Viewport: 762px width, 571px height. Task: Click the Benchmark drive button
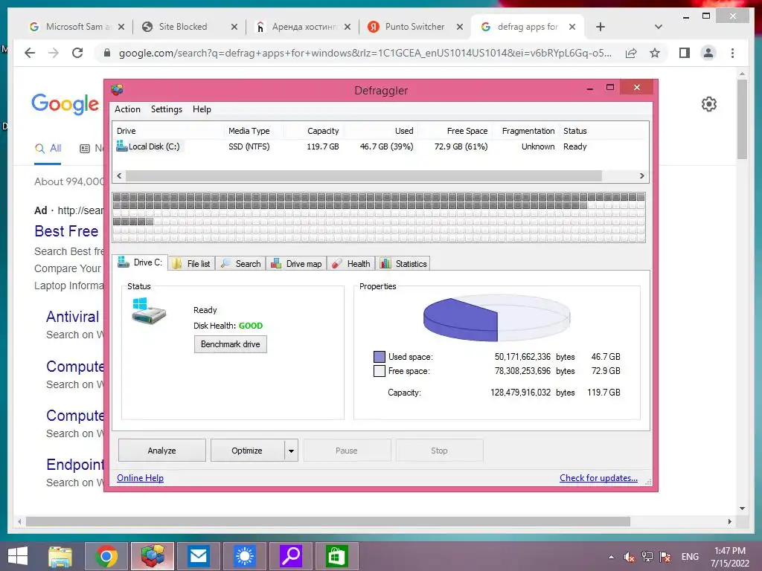[231, 344]
